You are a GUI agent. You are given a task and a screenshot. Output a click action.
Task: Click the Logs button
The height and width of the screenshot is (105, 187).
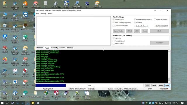(167, 85)
